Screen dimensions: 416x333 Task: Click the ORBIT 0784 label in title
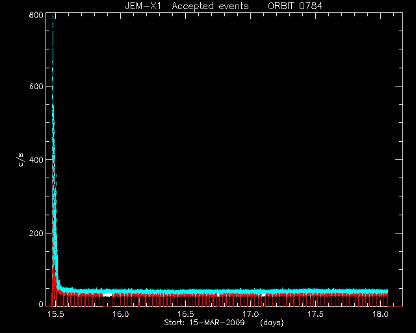[x=295, y=6]
